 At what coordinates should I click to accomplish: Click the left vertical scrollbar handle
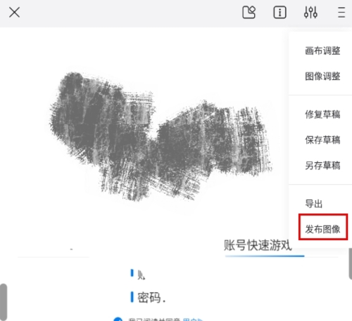[4, 302]
